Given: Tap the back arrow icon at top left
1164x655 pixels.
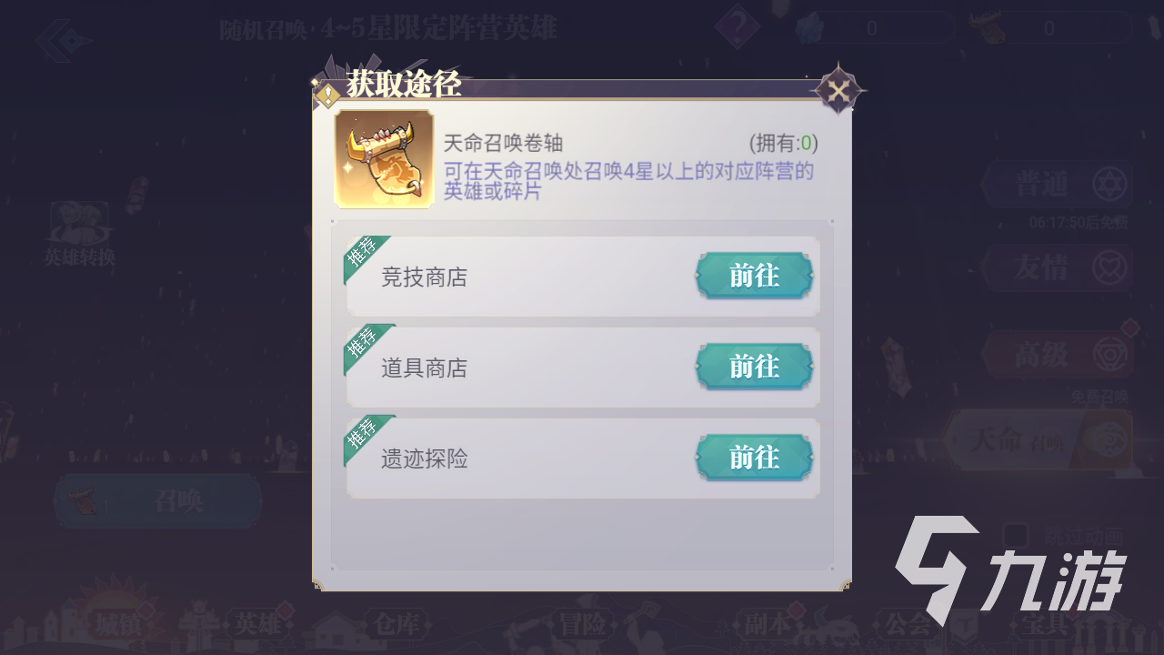Looking at the screenshot, I should (64, 40).
